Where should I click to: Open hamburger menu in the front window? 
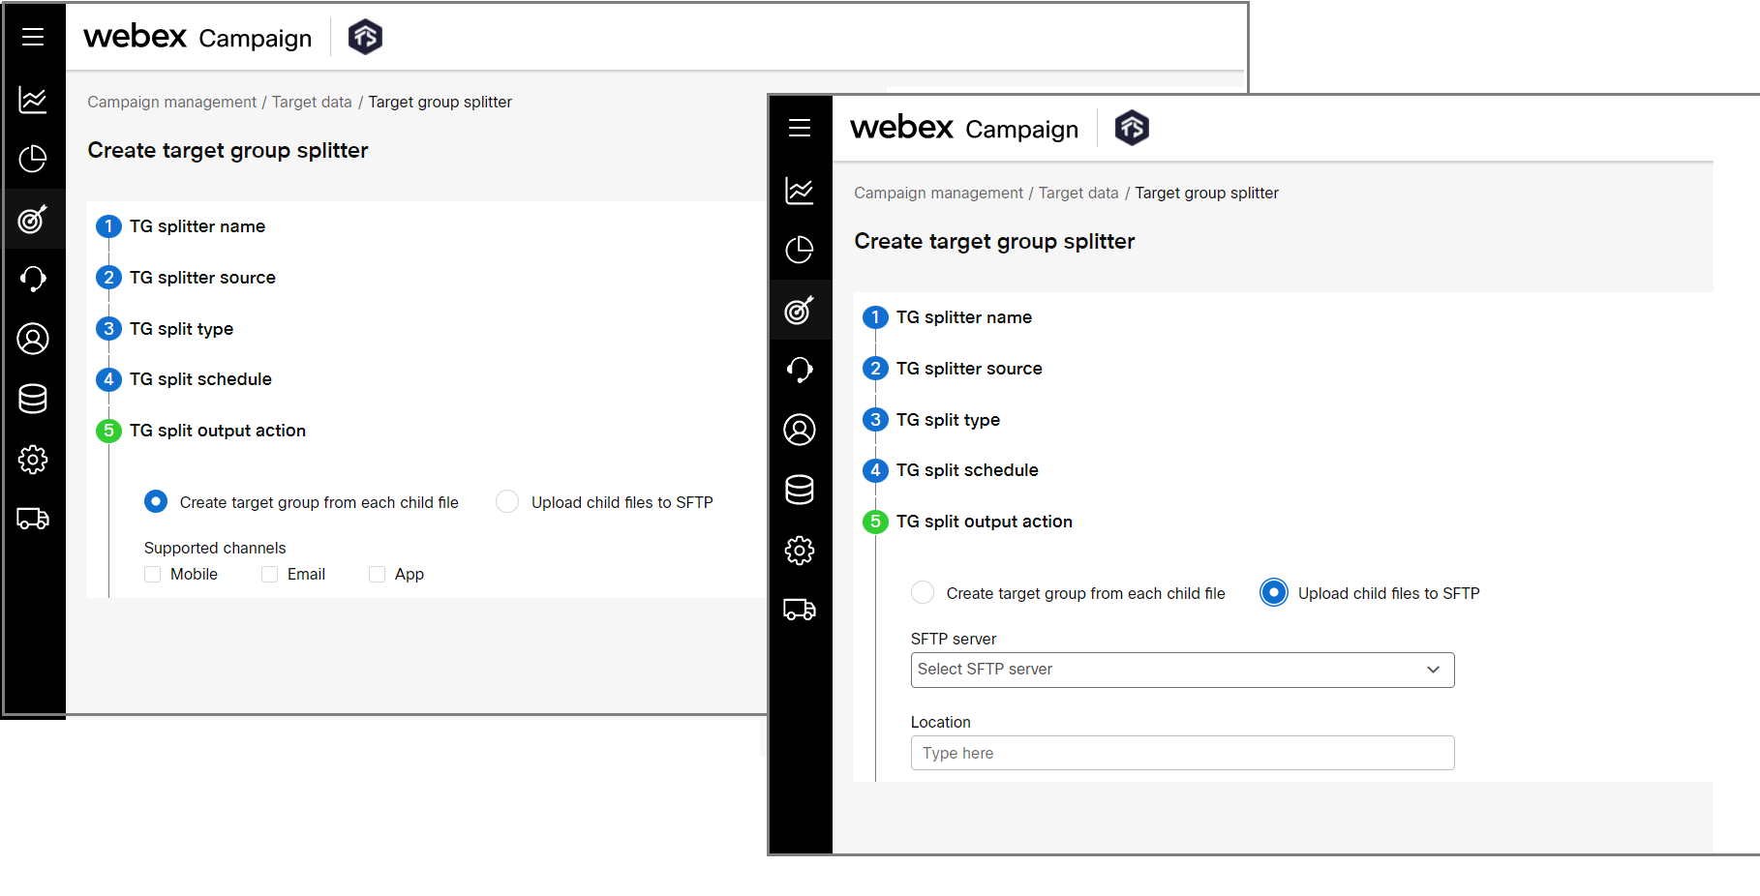(x=800, y=128)
